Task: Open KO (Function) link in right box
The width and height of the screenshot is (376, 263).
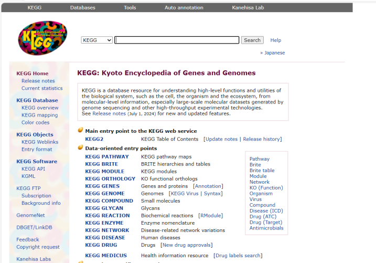Action: coord(266,187)
